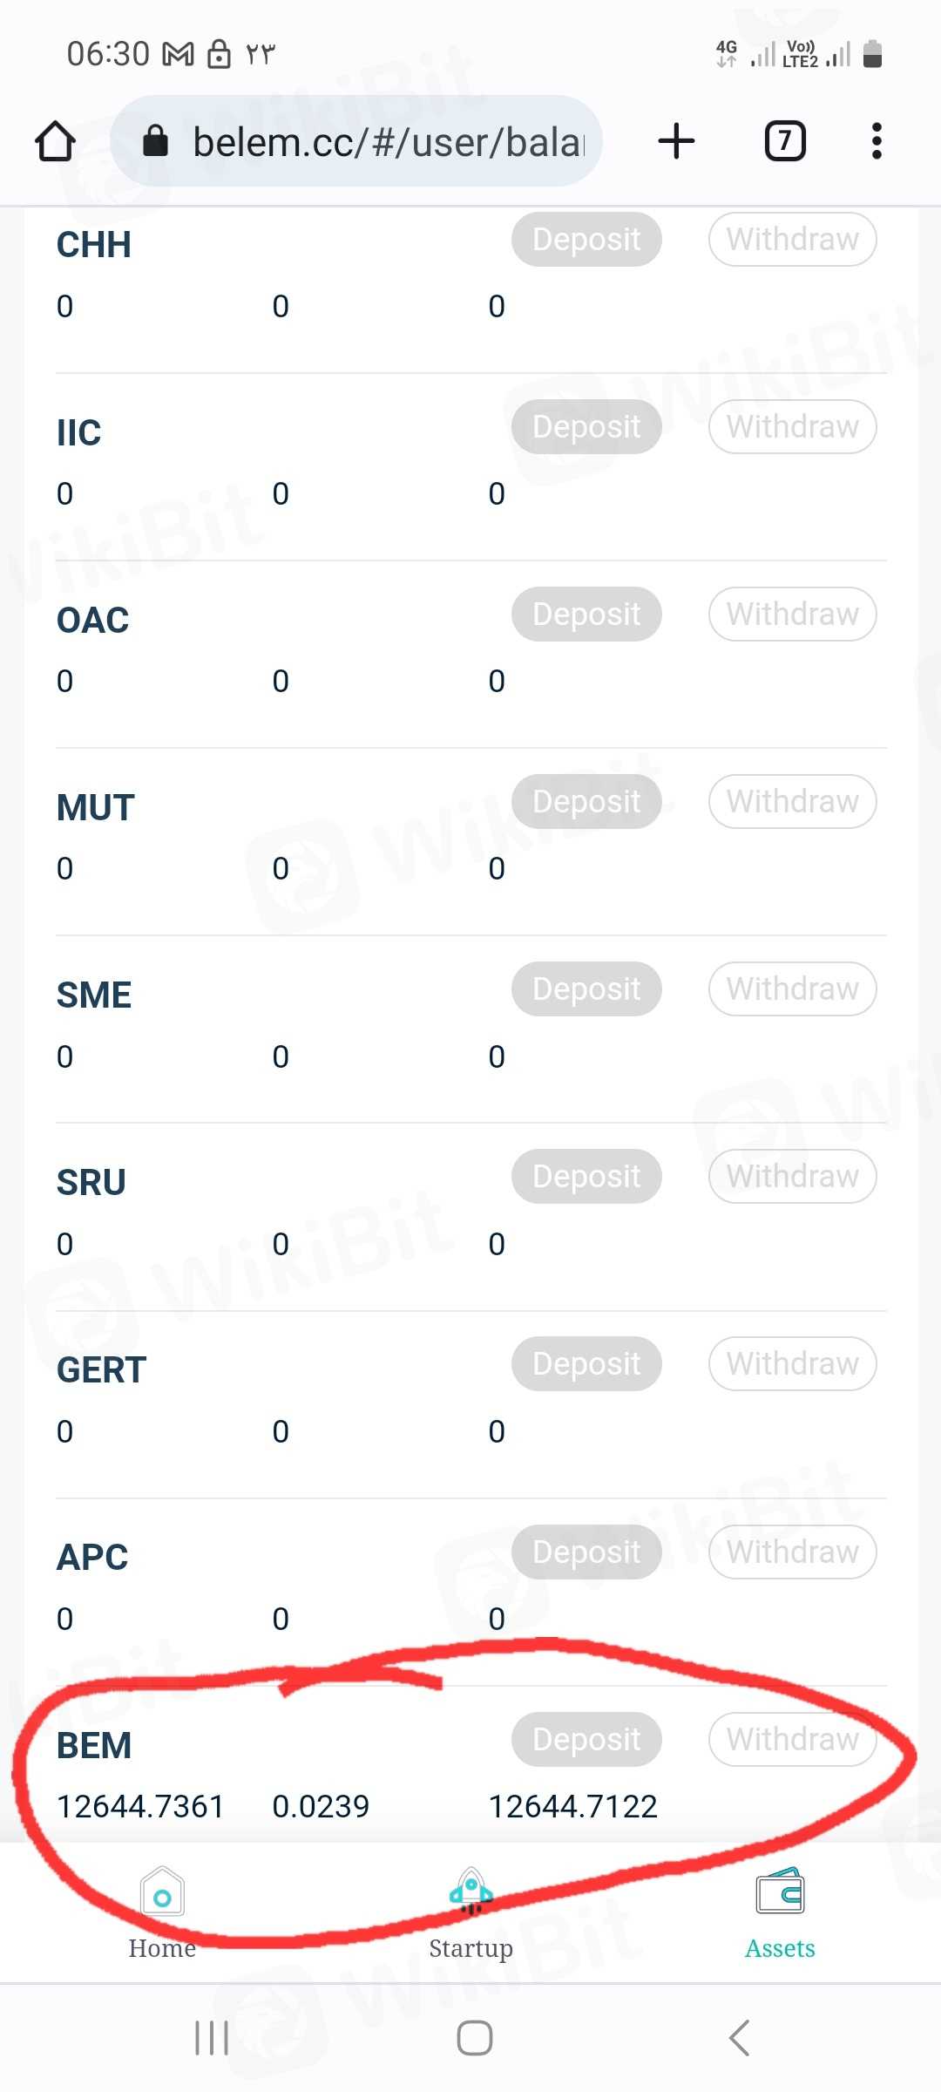This screenshot has width=941, height=2092.
Task: Tap the site security lock icon
Action: click(x=155, y=141)
